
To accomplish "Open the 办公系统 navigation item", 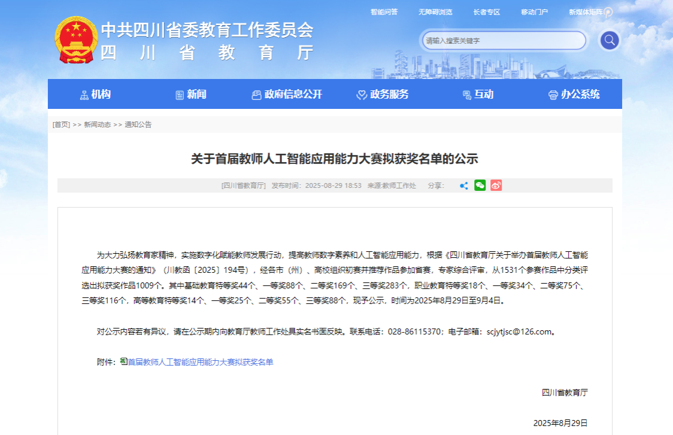I will pyautogui.click(x=574, y=95).
